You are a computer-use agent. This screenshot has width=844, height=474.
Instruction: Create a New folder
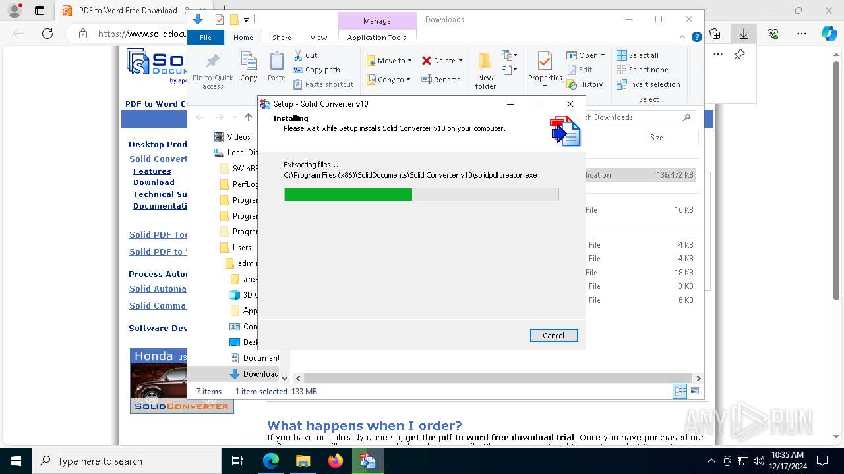[485, 71]
